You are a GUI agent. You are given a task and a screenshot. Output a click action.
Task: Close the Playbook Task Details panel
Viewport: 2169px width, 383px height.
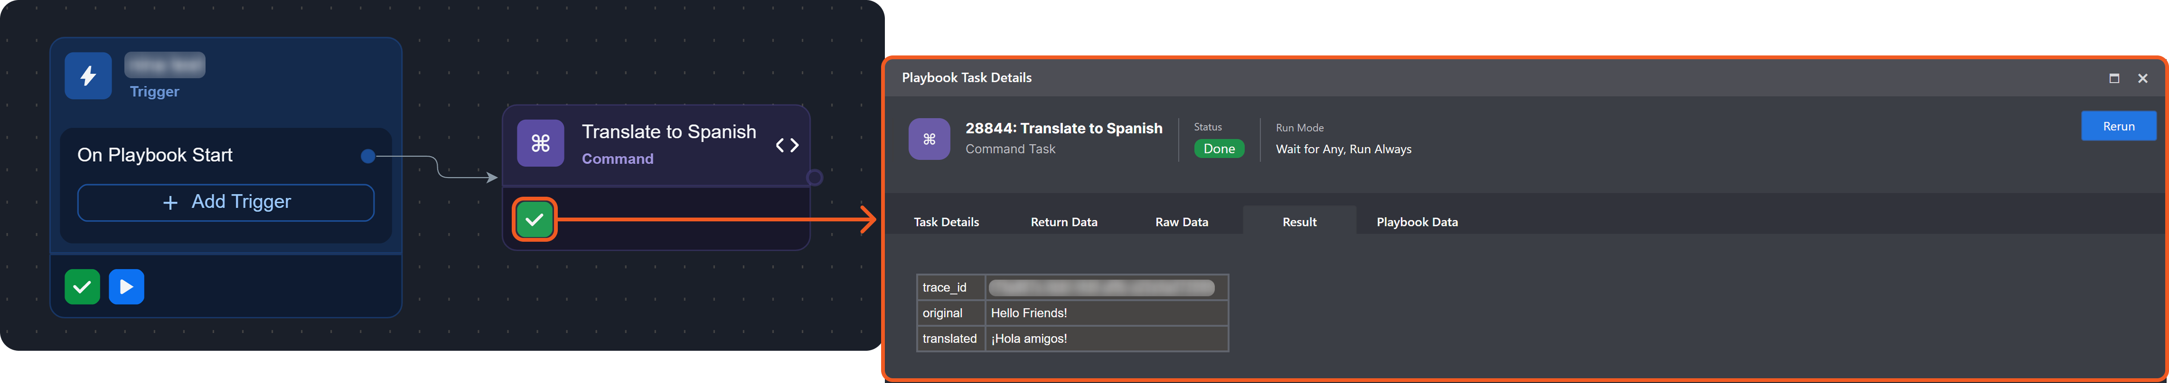pos(2142,78)
